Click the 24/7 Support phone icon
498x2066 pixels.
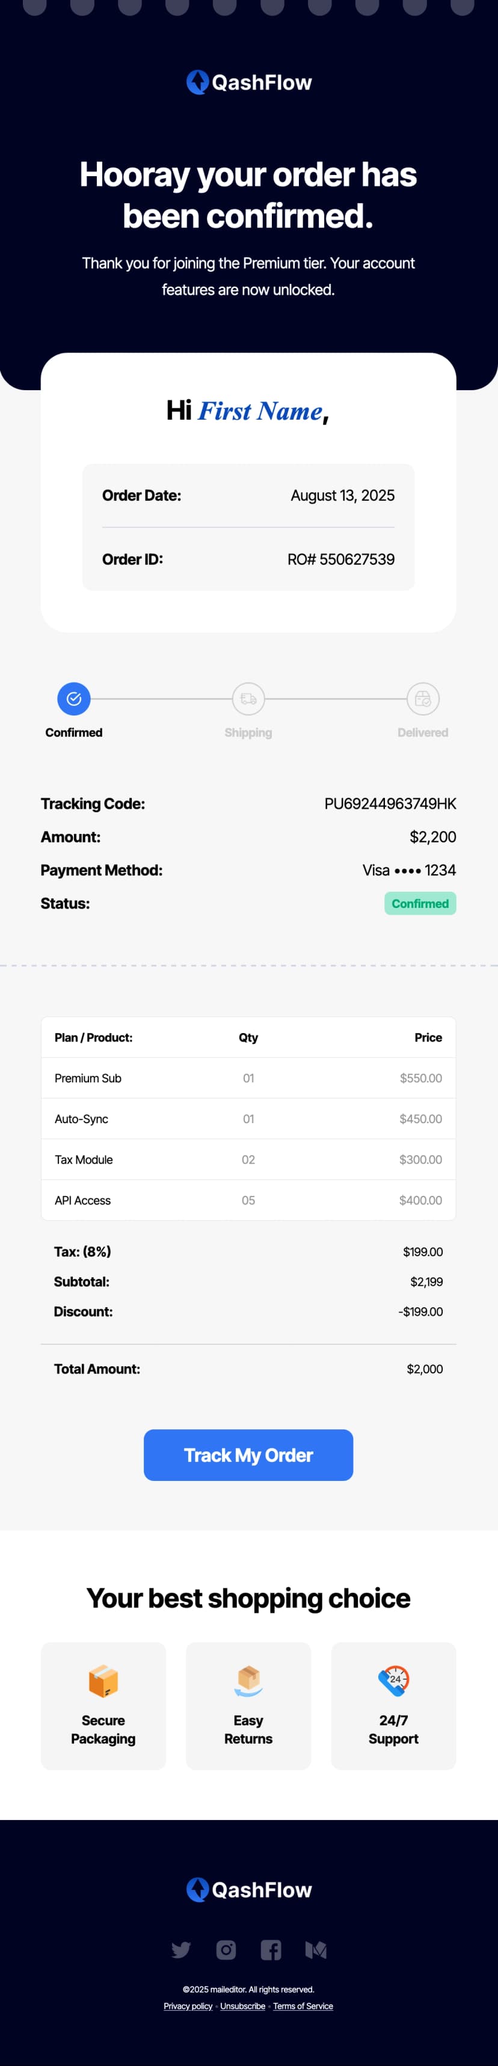(x=394, y=1679)
